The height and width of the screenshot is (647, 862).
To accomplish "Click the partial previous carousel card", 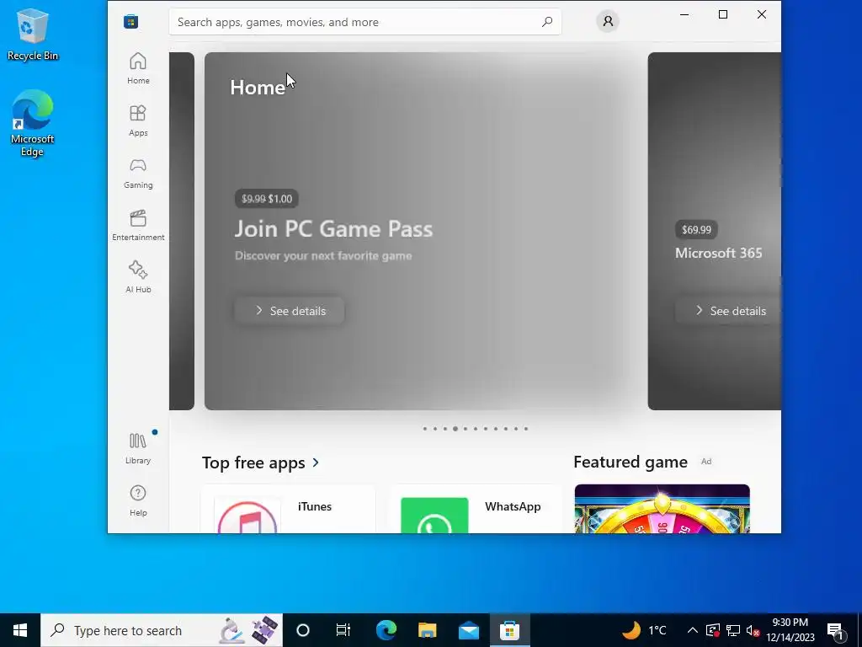I will [182, 231].
